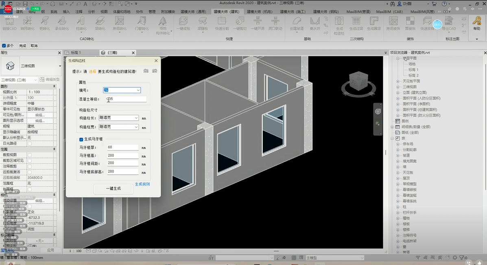Click the 链接CAD ribbon tool

click(10, 23)
